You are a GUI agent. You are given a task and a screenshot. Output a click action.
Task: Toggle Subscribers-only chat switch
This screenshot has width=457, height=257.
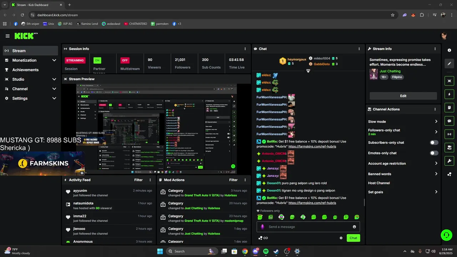pos(434,142)
